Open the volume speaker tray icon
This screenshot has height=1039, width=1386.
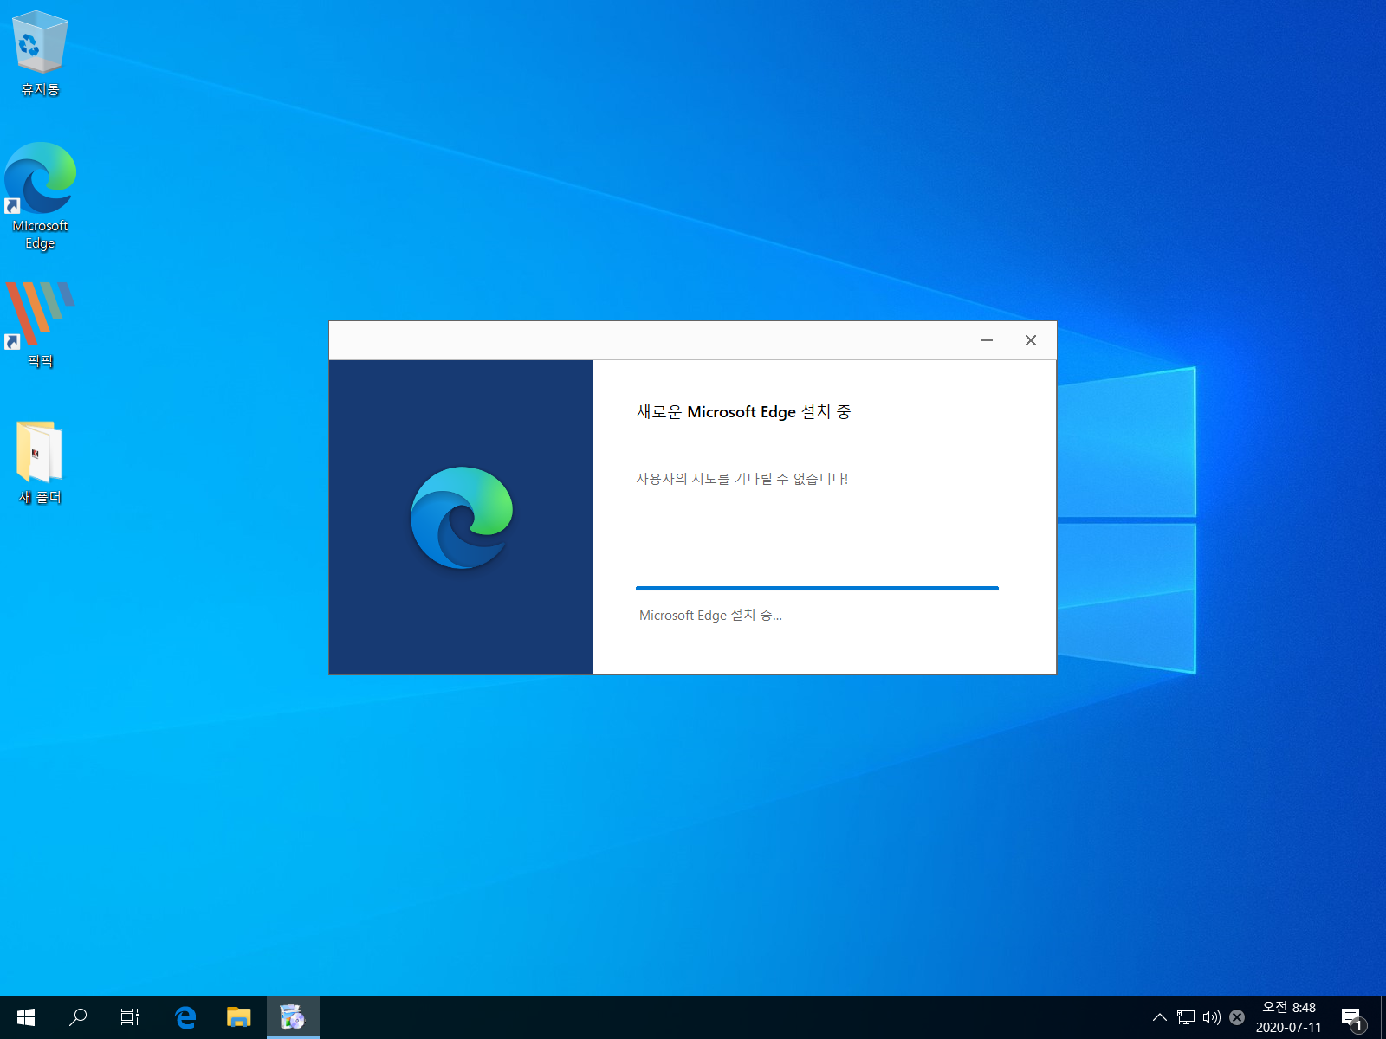pyautogui.click(x=1211, y=1017)
